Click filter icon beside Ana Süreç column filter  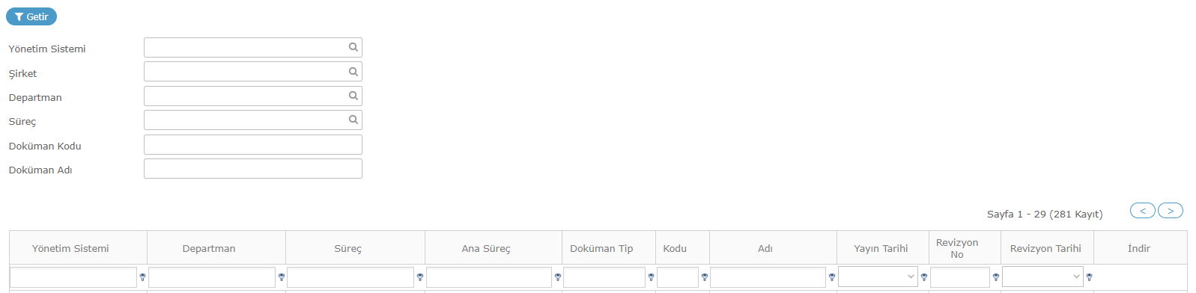[558, 277]
